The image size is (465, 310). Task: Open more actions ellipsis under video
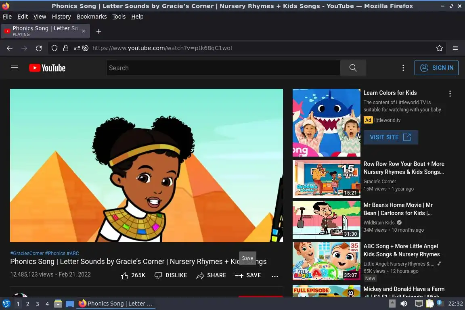[275, 276]
